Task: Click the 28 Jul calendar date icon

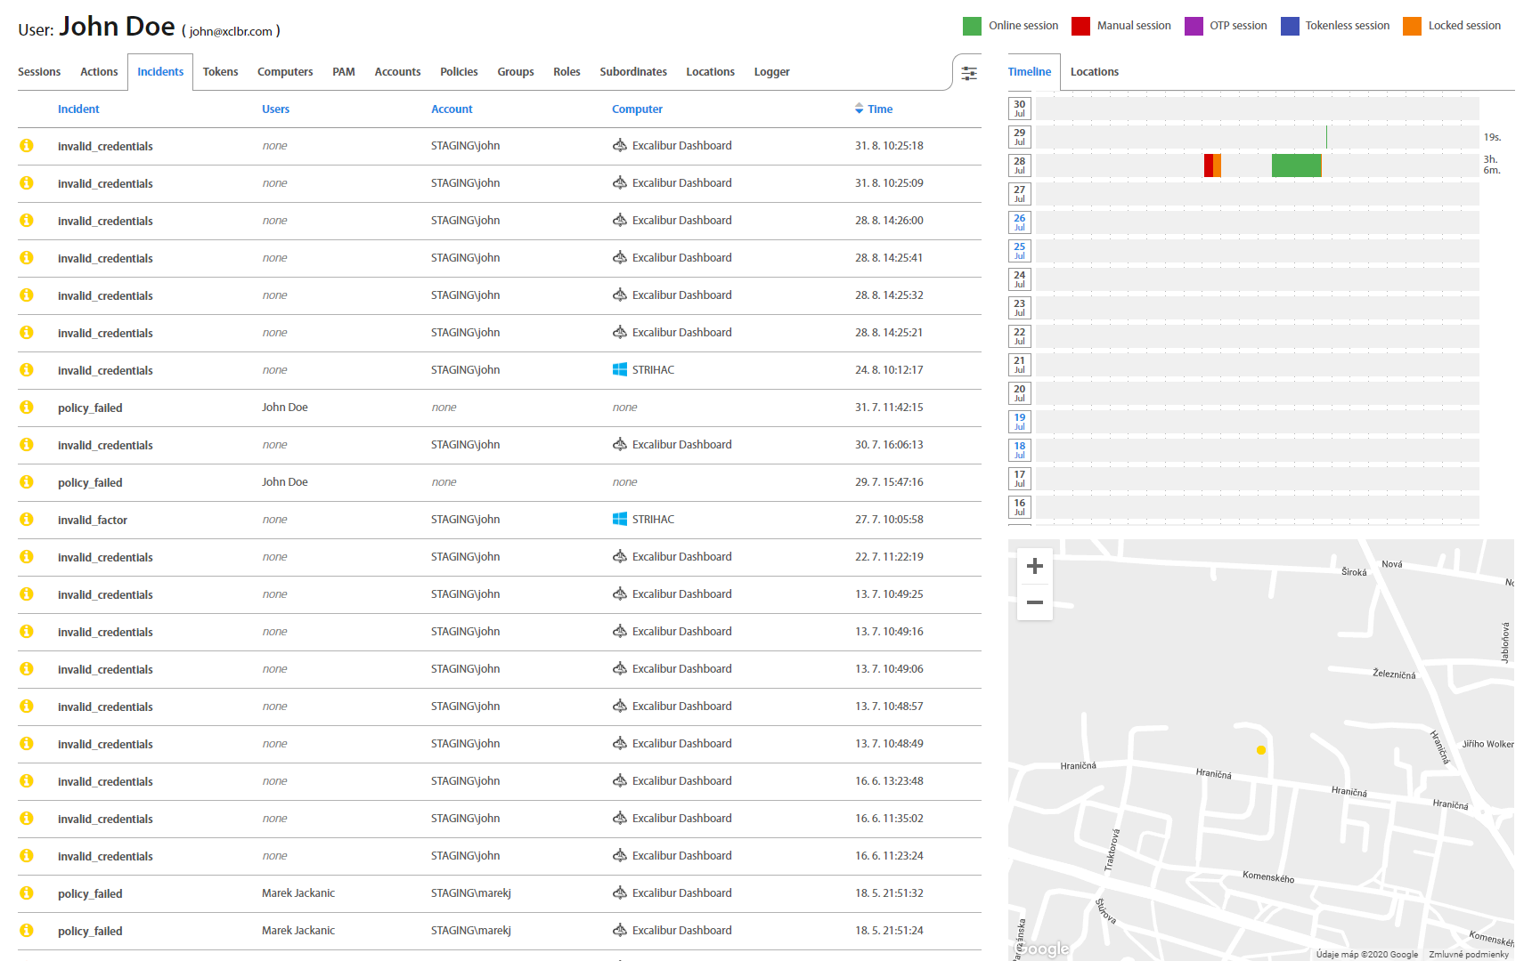Action: 1020,166
